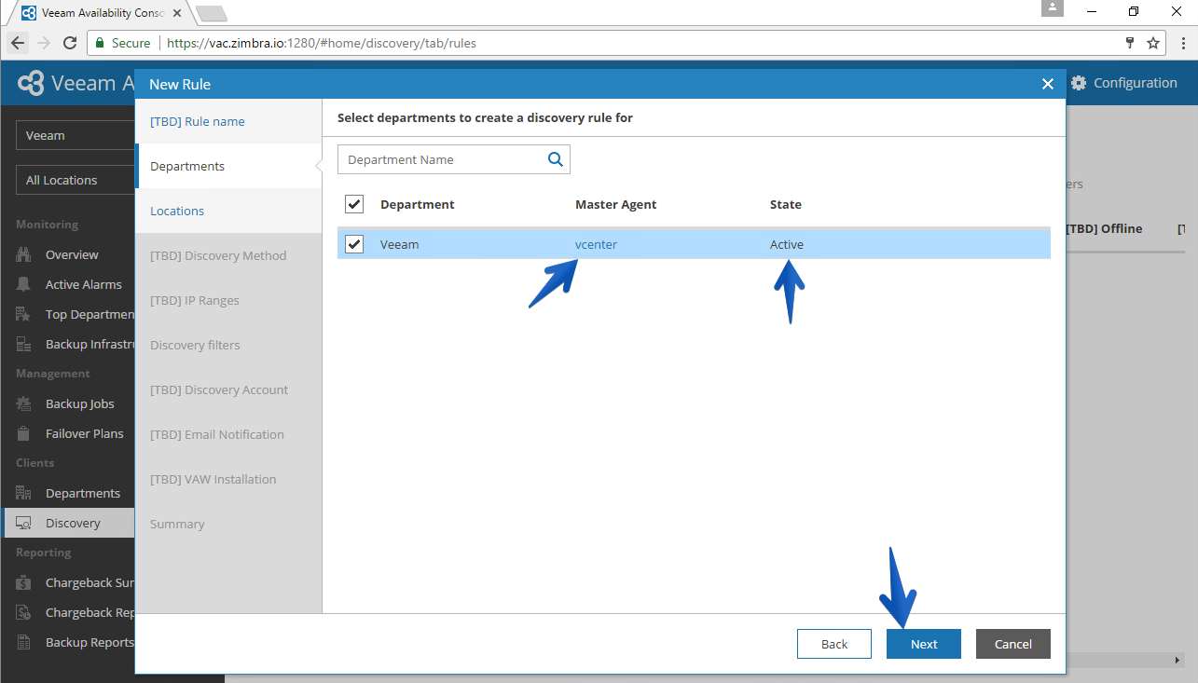1198x683 pixels.
Task: Open Discovery in sidebar
Action: coord(73,523)
